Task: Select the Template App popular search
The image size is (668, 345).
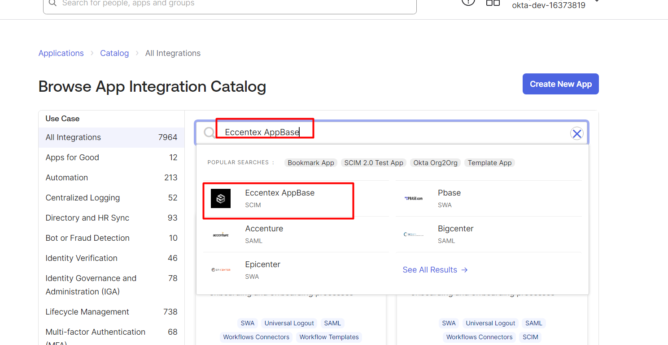Action: [489, 163]
